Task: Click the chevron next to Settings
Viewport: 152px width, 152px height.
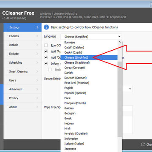Action: (x=37, y=27)
